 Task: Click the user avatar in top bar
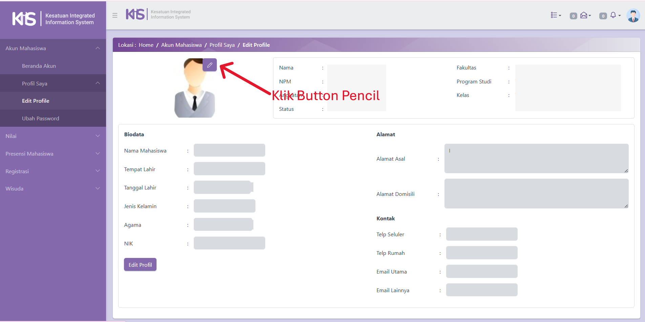(x=633, y=16)
